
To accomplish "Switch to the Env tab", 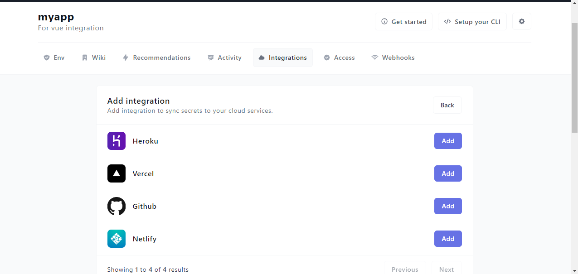I will click(54, 58).
